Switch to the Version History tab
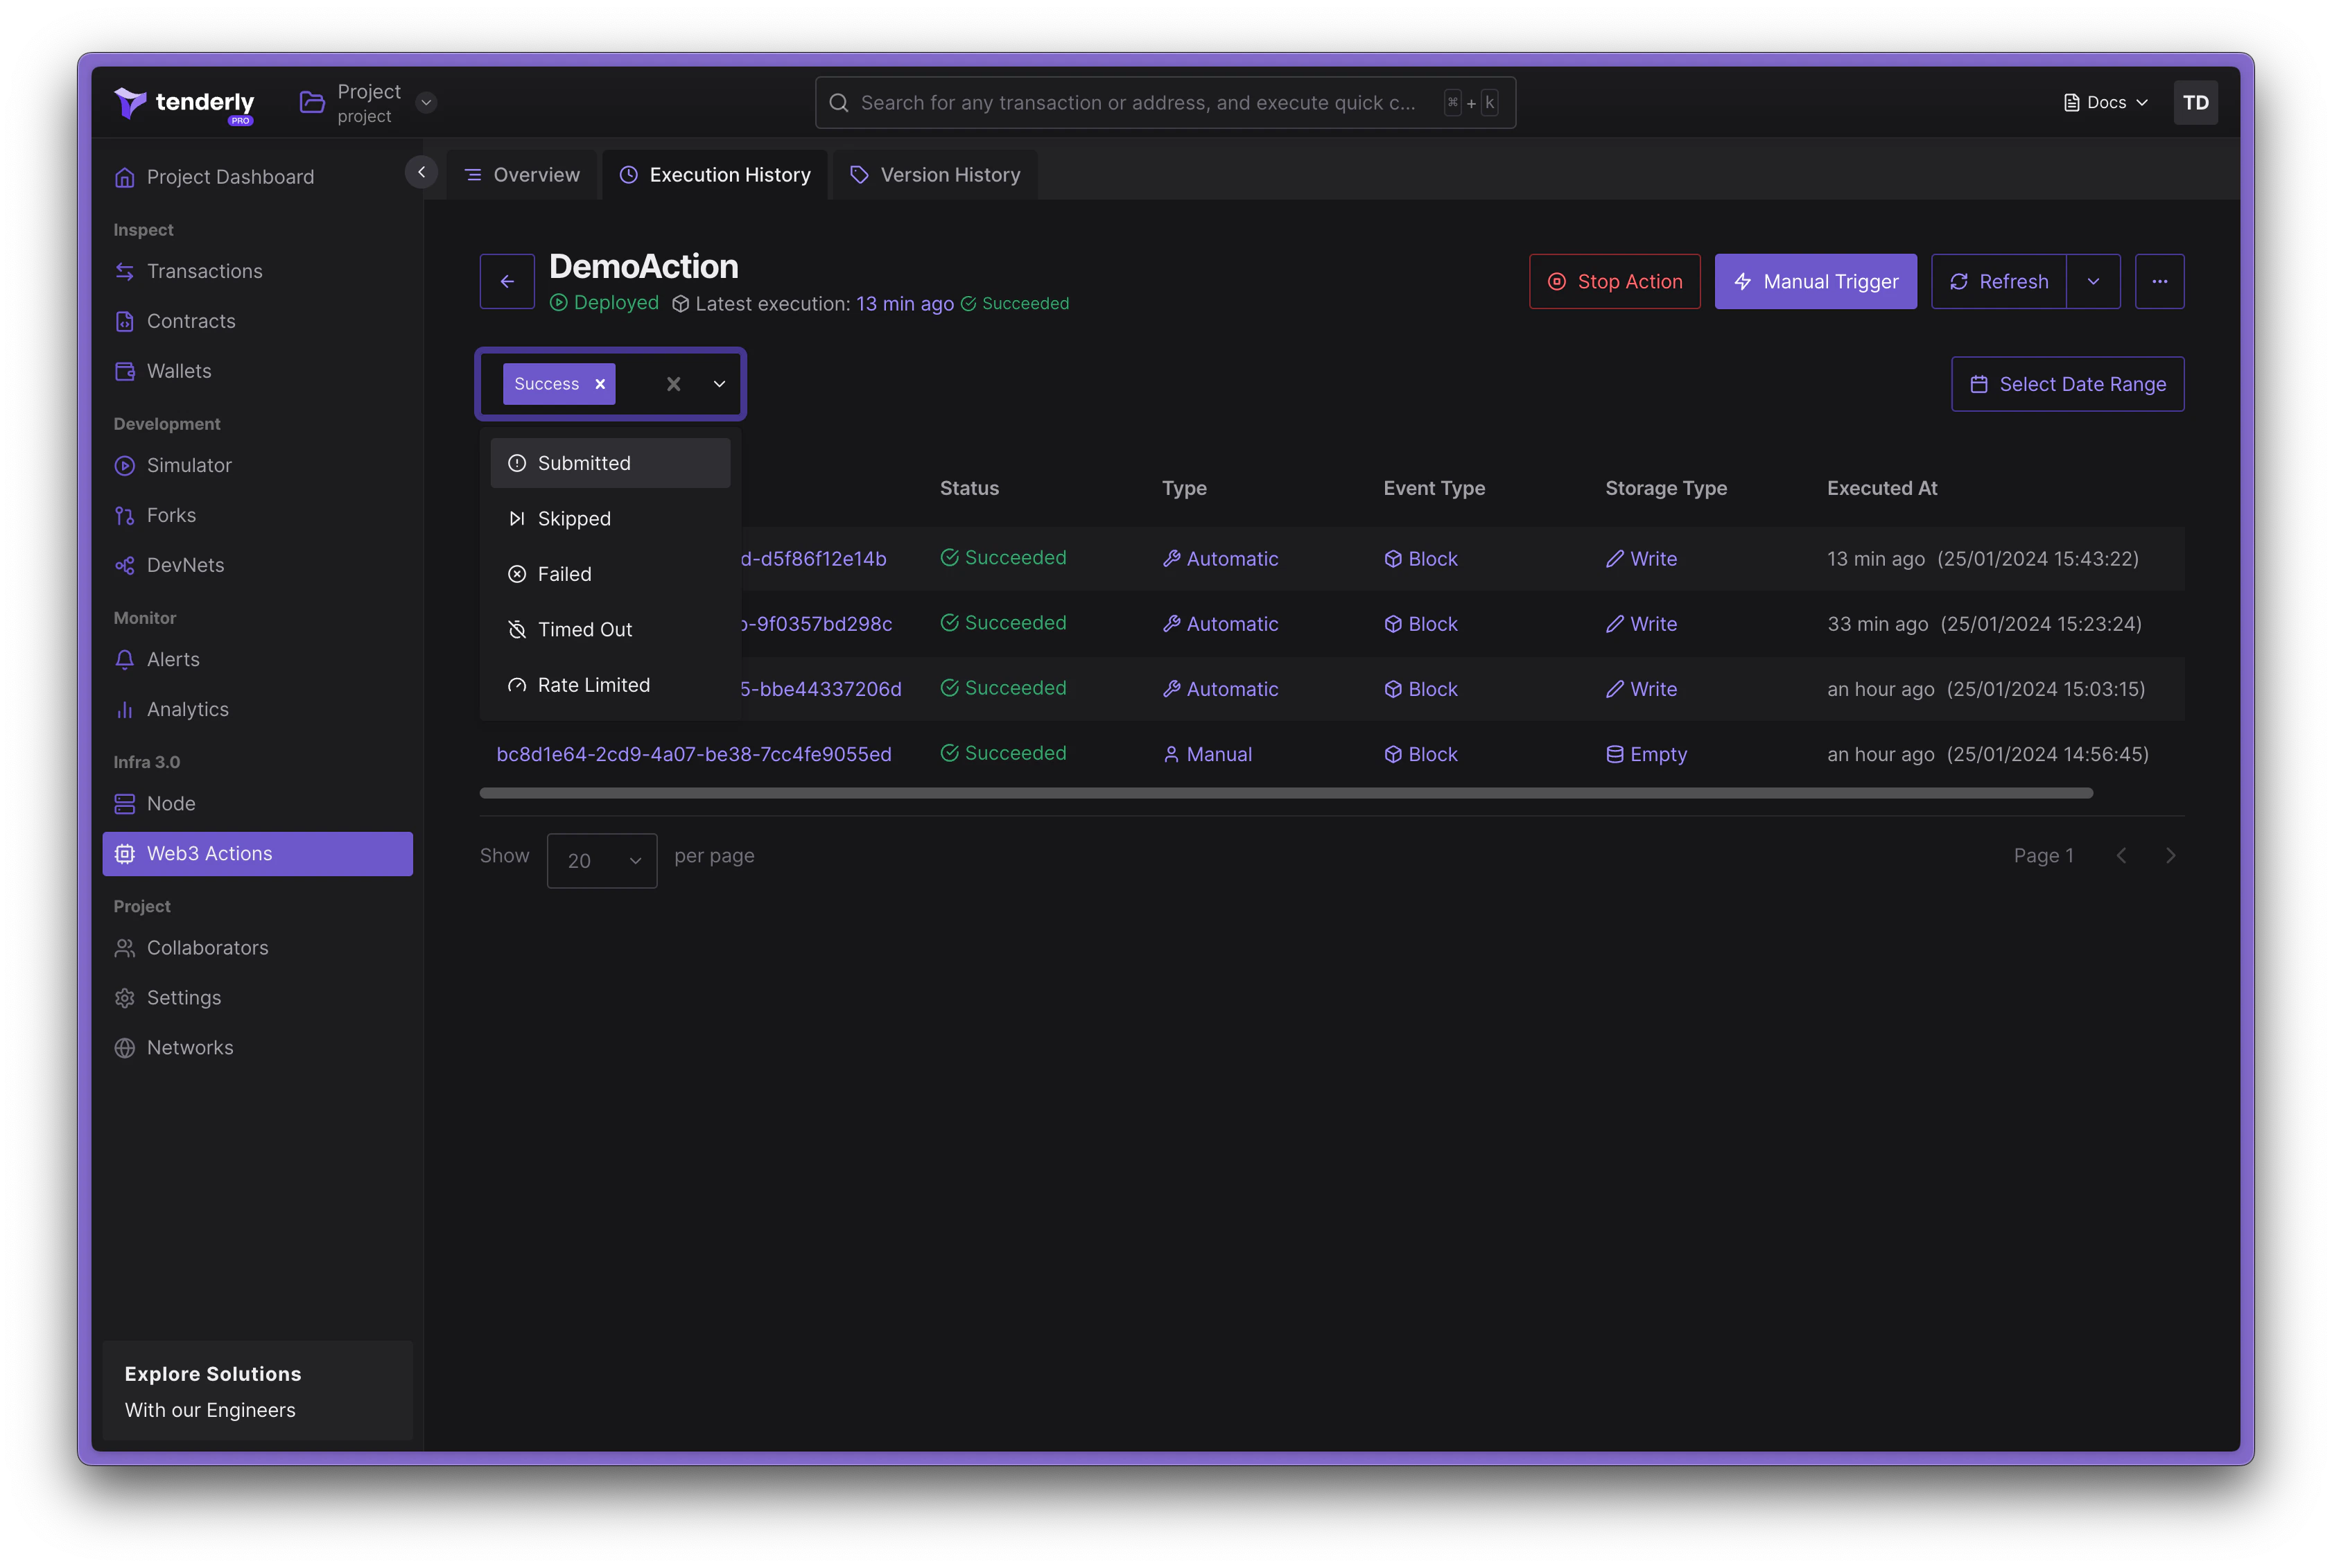The height and width of the screenshot is (1568, 2332). coord(935,175)
